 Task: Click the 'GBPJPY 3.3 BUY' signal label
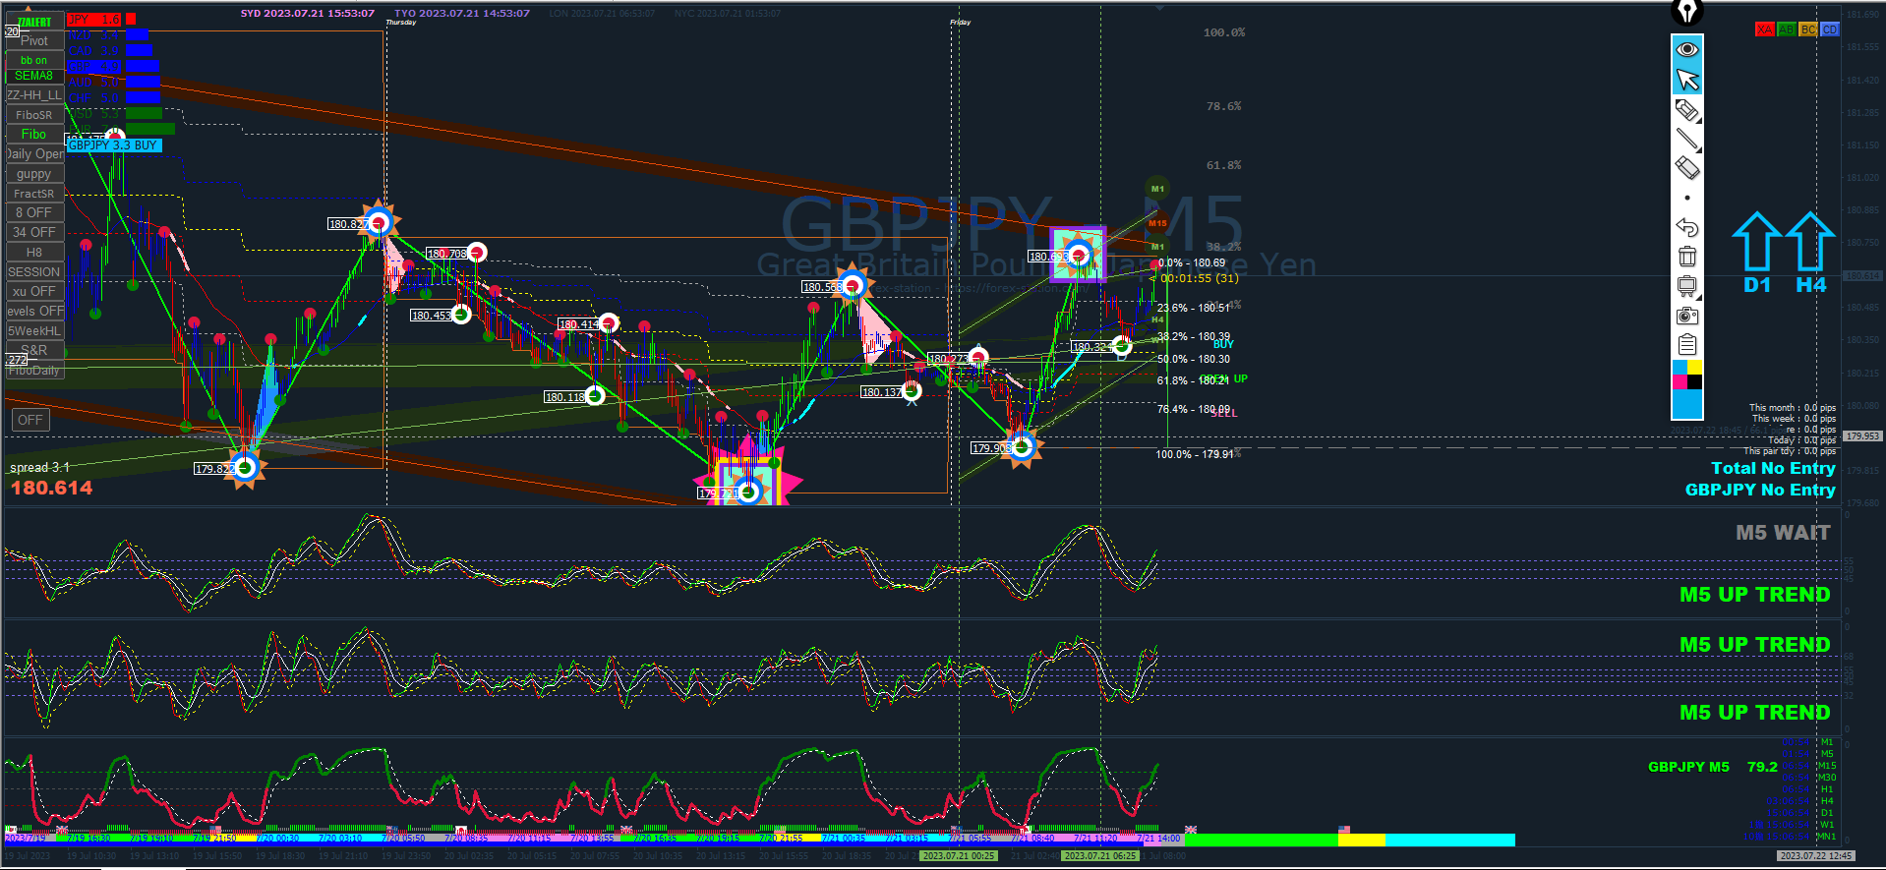[113, 145]
